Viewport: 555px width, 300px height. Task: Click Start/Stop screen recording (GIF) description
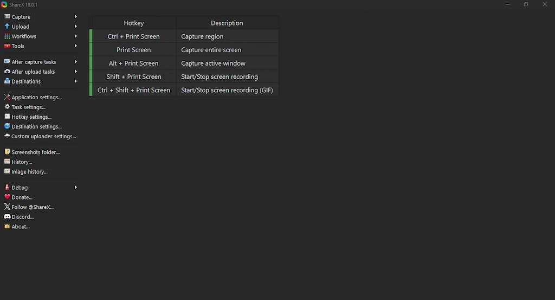click(x=227, y=90)
